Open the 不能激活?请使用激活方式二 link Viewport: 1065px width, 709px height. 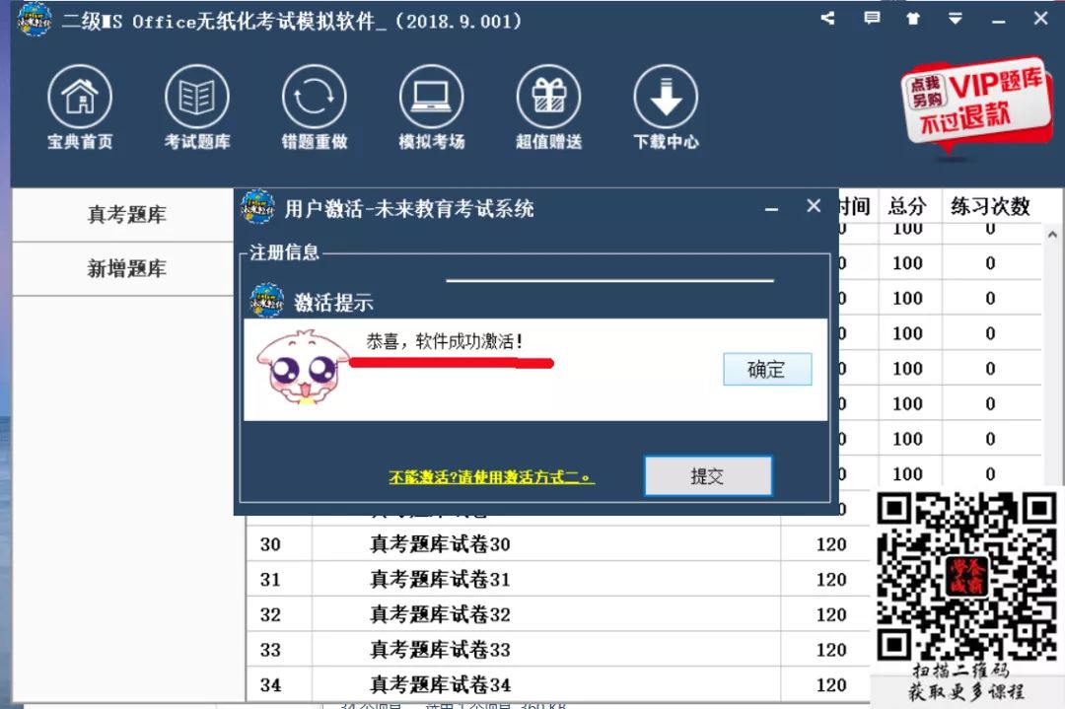491,477
